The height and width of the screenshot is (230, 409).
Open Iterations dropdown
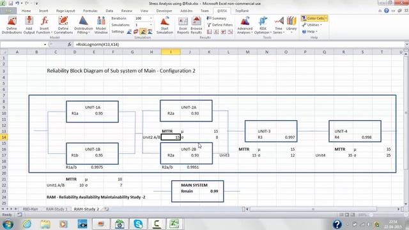151,19
